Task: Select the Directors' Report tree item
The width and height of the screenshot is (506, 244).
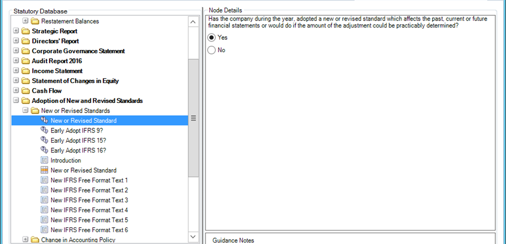Action: click(55, 41)
